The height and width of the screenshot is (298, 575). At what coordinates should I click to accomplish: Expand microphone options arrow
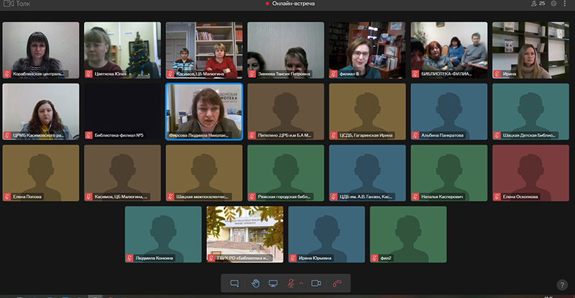[x=301, y=284]
